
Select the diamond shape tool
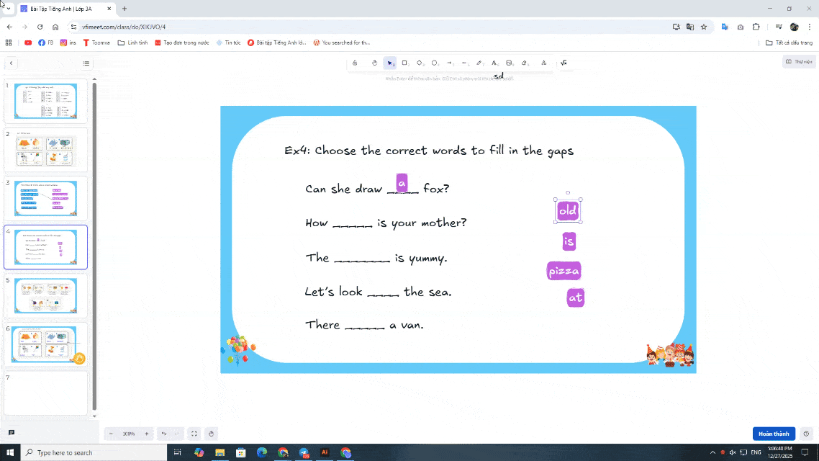click(x=420, y=63)
